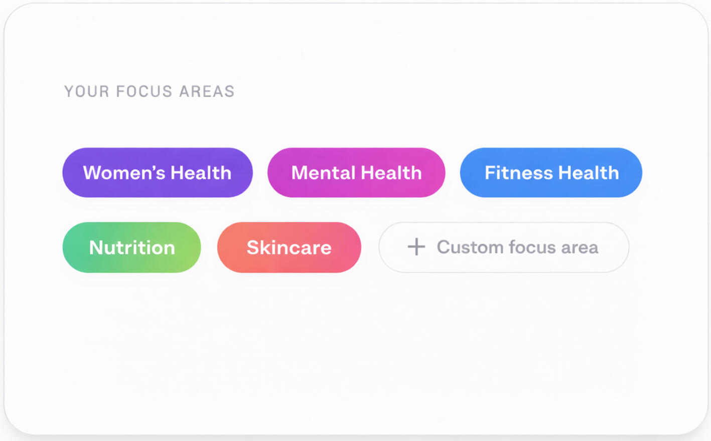Remove Women's Health from focus areas
This screenshot has height=441, width=711.
[157, 172]
